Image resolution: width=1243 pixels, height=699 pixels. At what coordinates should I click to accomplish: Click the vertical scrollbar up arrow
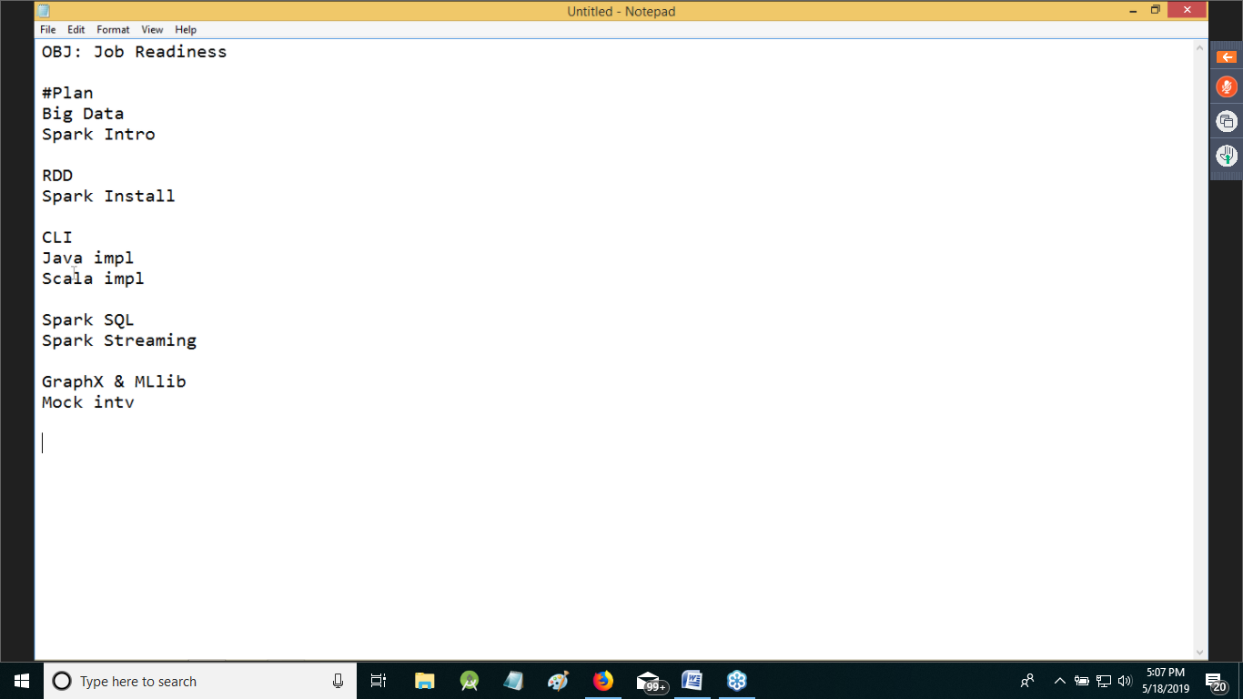(1199, 47)
